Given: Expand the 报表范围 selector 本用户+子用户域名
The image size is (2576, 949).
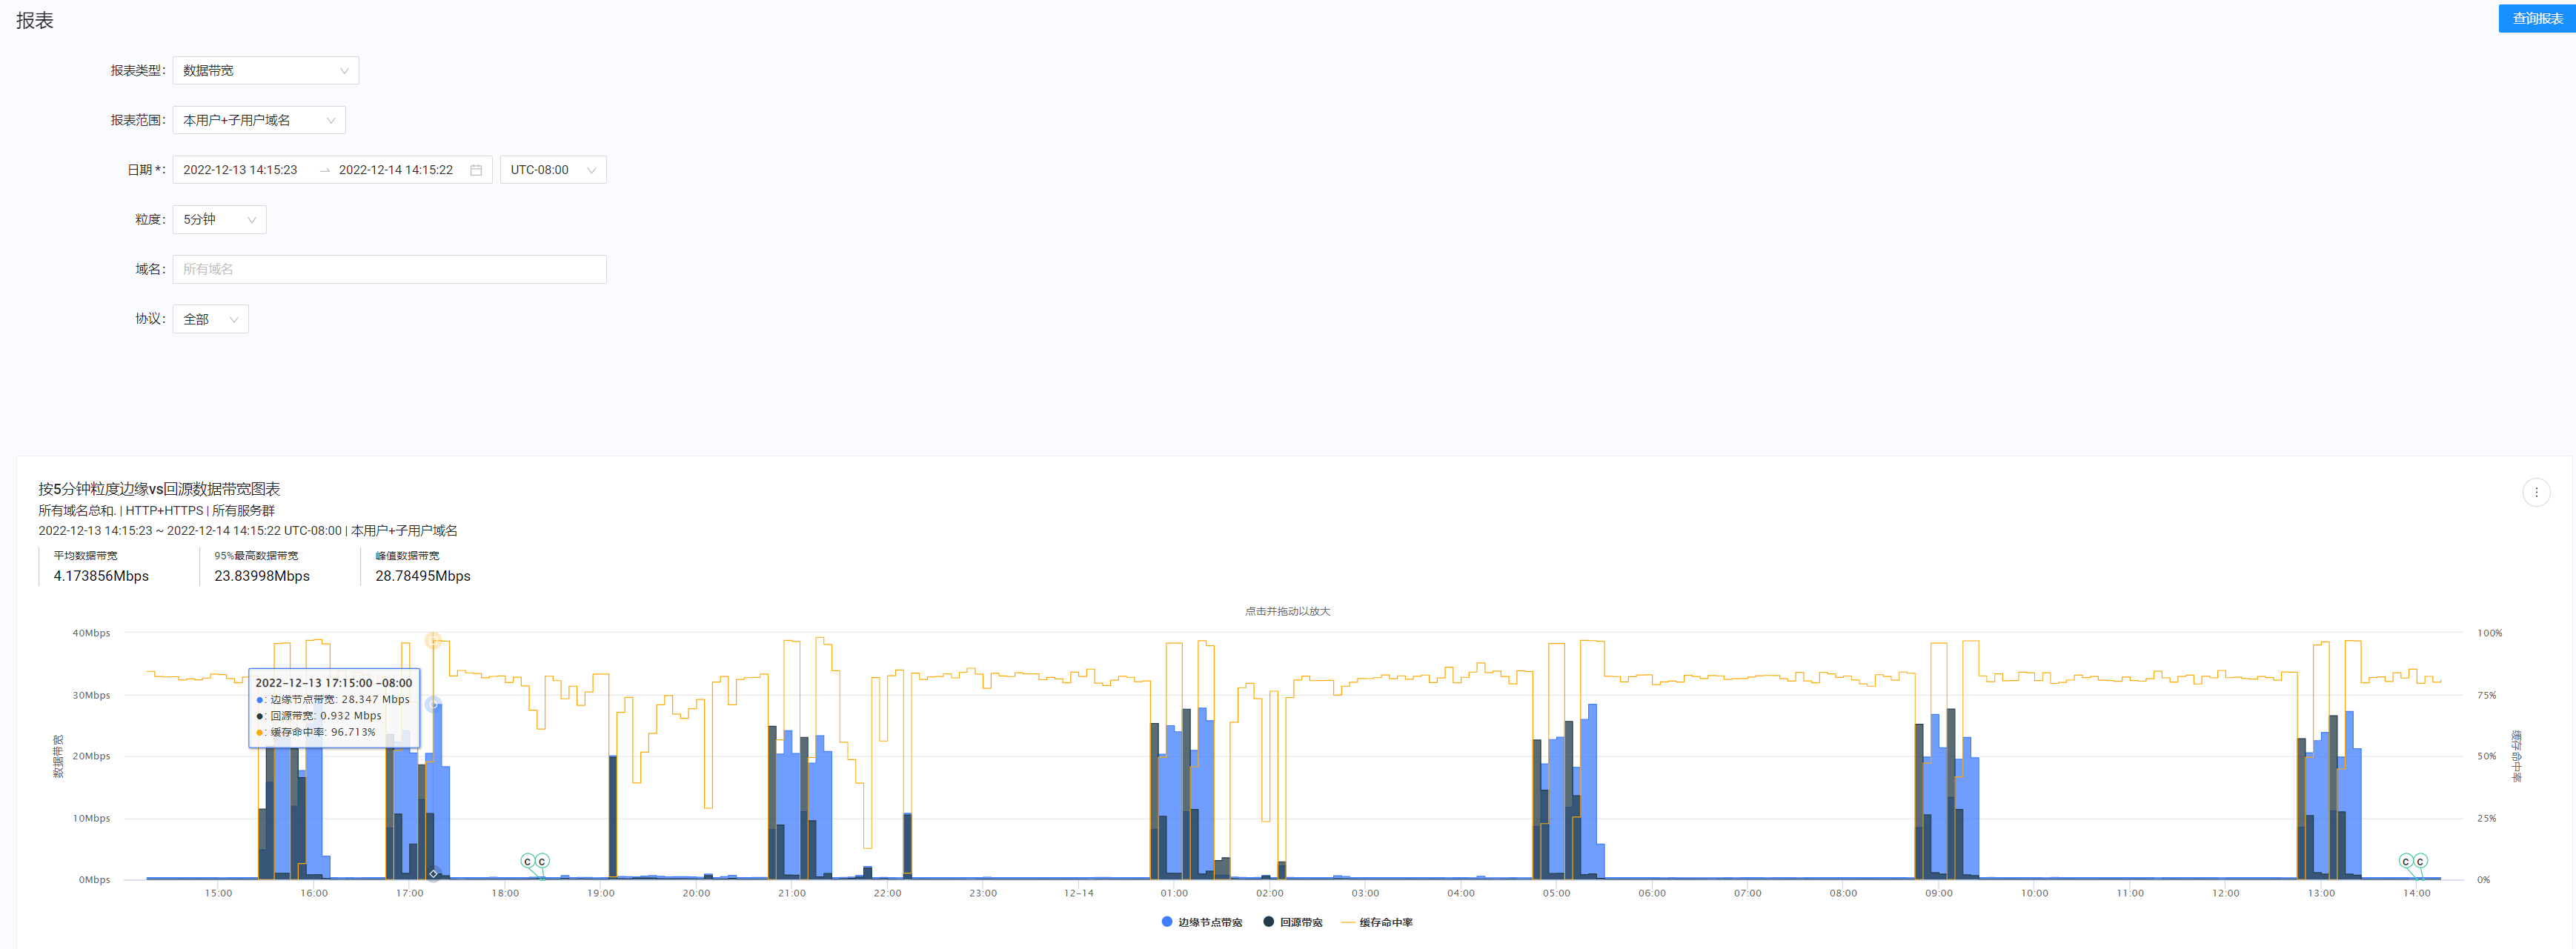Looking at the screenshot, I should pos(258,120).
